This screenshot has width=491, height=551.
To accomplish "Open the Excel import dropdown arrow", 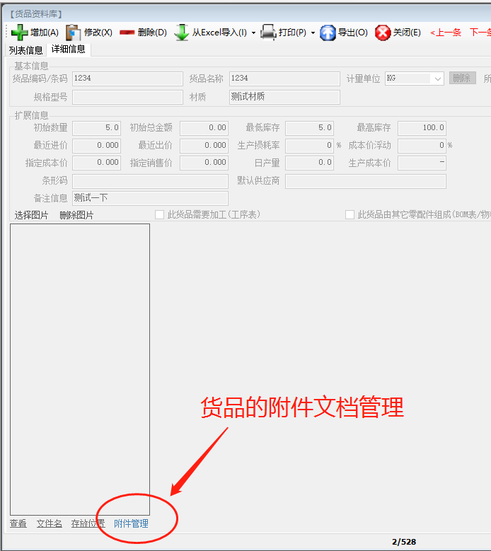I will click(253, 33).
